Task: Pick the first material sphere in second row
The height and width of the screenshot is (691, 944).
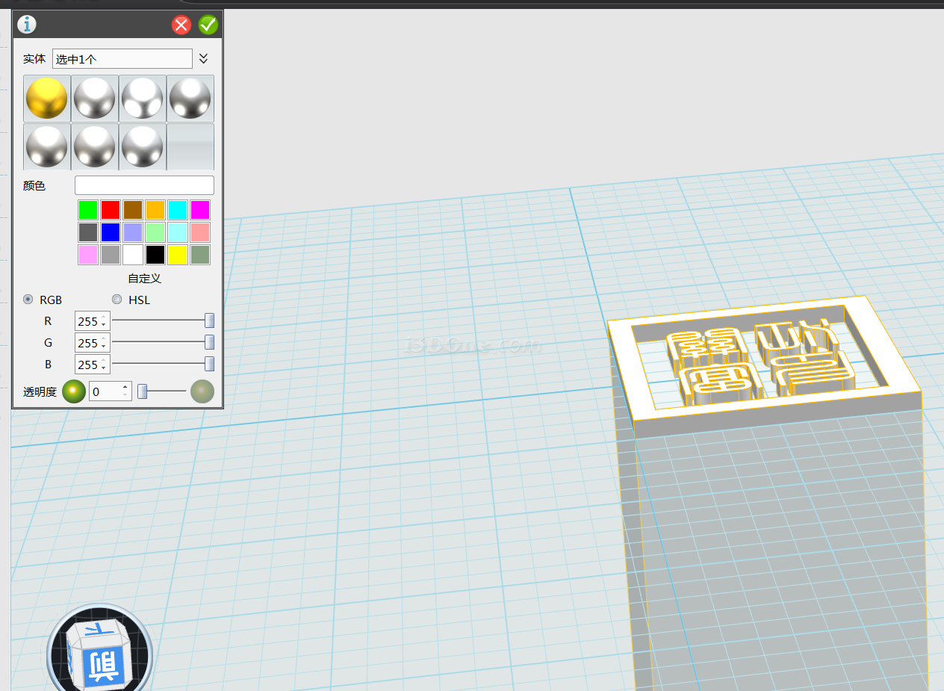Action: pos(47,146)
